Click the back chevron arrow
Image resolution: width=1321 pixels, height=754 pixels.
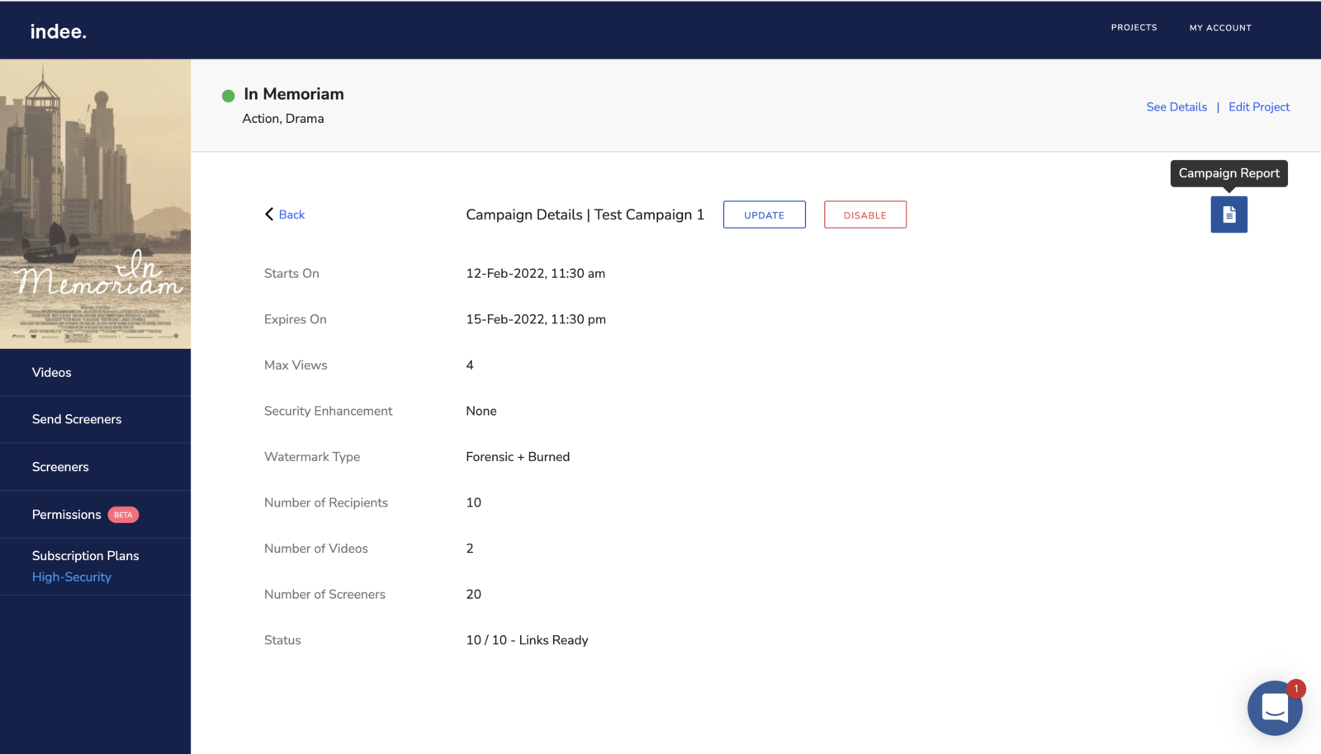[x=269, y=214]
